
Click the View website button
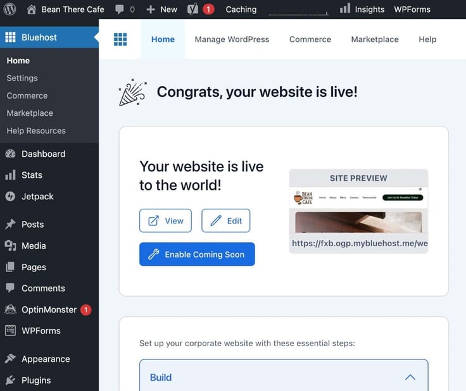(x=165, y=221)
